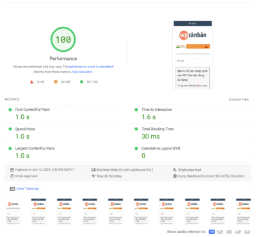Select the first filmstrip frame without header
This screenshot has height=237, width=256.
point(13,211)
